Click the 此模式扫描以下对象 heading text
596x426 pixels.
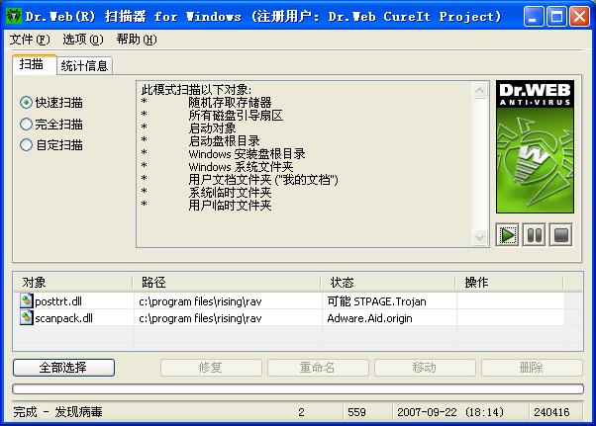coord(196,90)
